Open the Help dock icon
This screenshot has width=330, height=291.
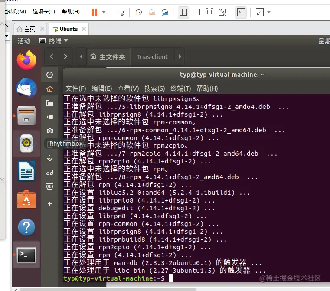click(x=26, y=227)
